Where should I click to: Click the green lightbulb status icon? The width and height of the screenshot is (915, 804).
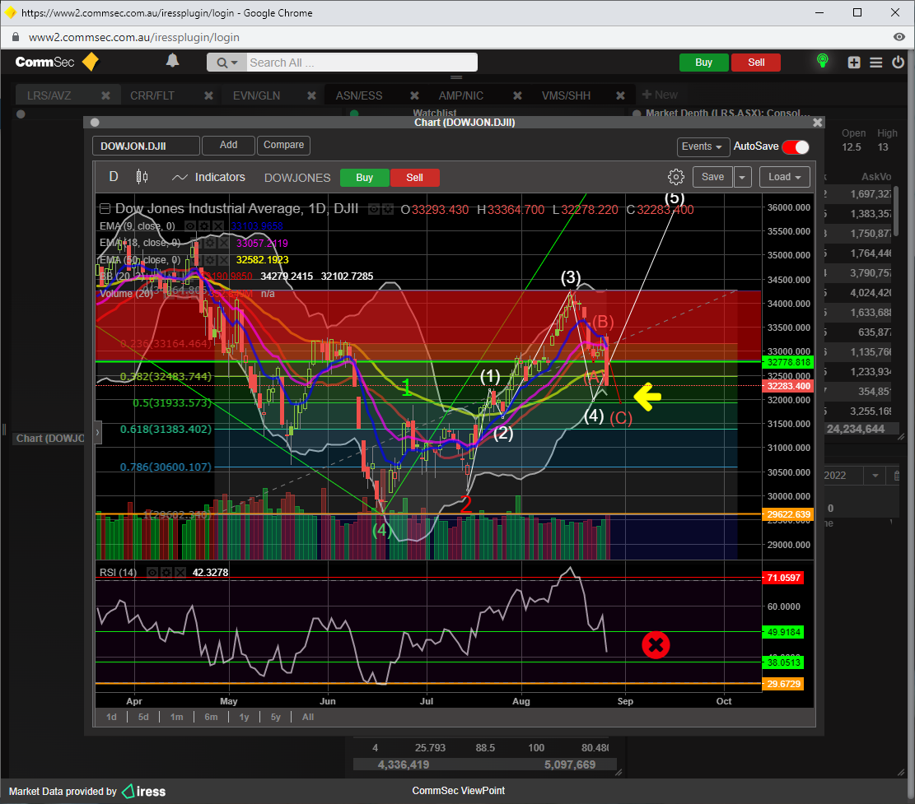click(x=821, y=62)
